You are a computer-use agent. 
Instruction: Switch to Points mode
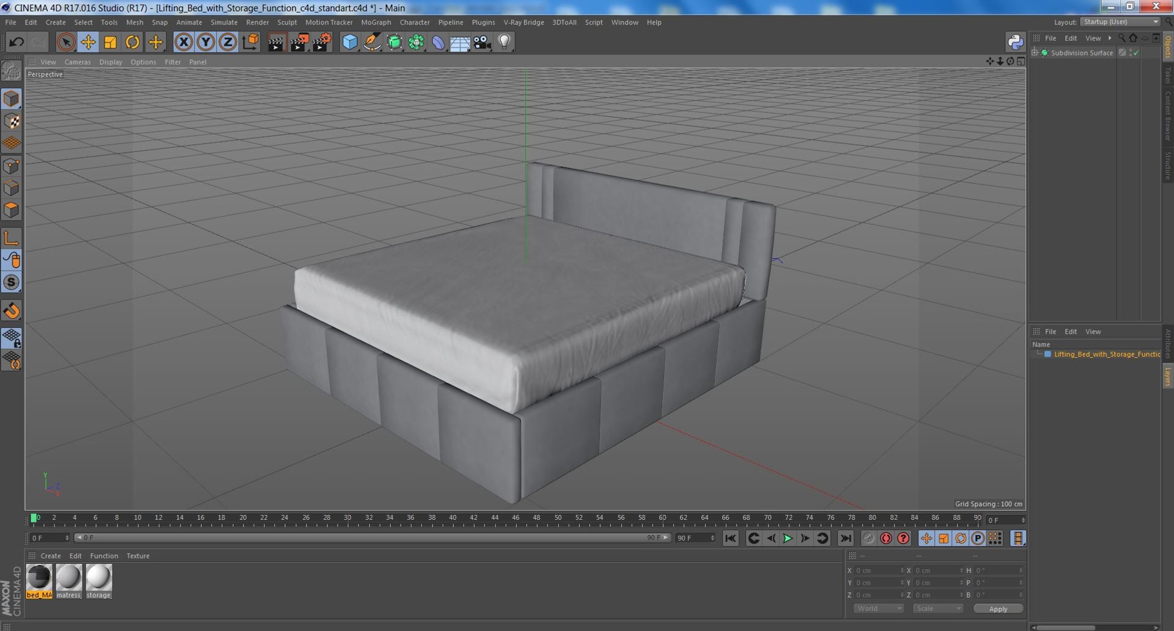(x=12, y=166)
